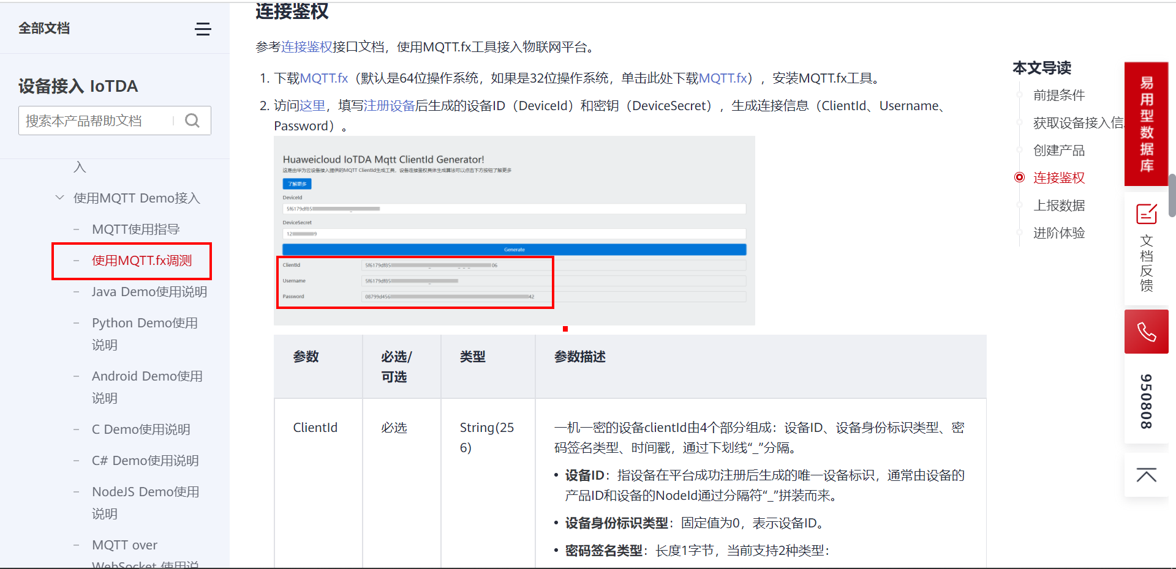Open the document feedback edit icon

coord(1147,214)
